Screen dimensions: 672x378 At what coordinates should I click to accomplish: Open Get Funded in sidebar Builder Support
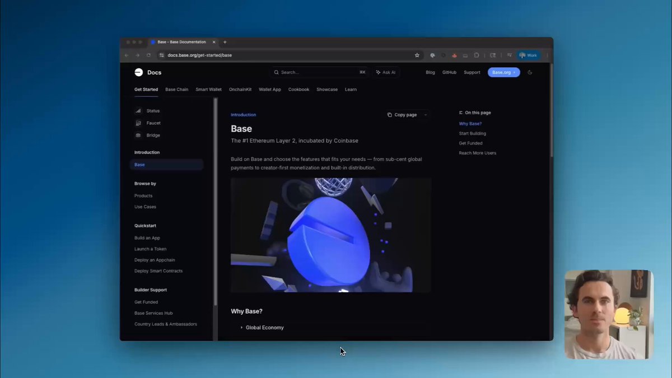(x=146, y=302)
